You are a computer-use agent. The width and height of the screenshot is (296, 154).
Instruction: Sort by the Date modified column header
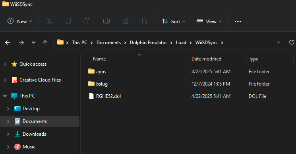pyautogui.click(x=206, y=59)
